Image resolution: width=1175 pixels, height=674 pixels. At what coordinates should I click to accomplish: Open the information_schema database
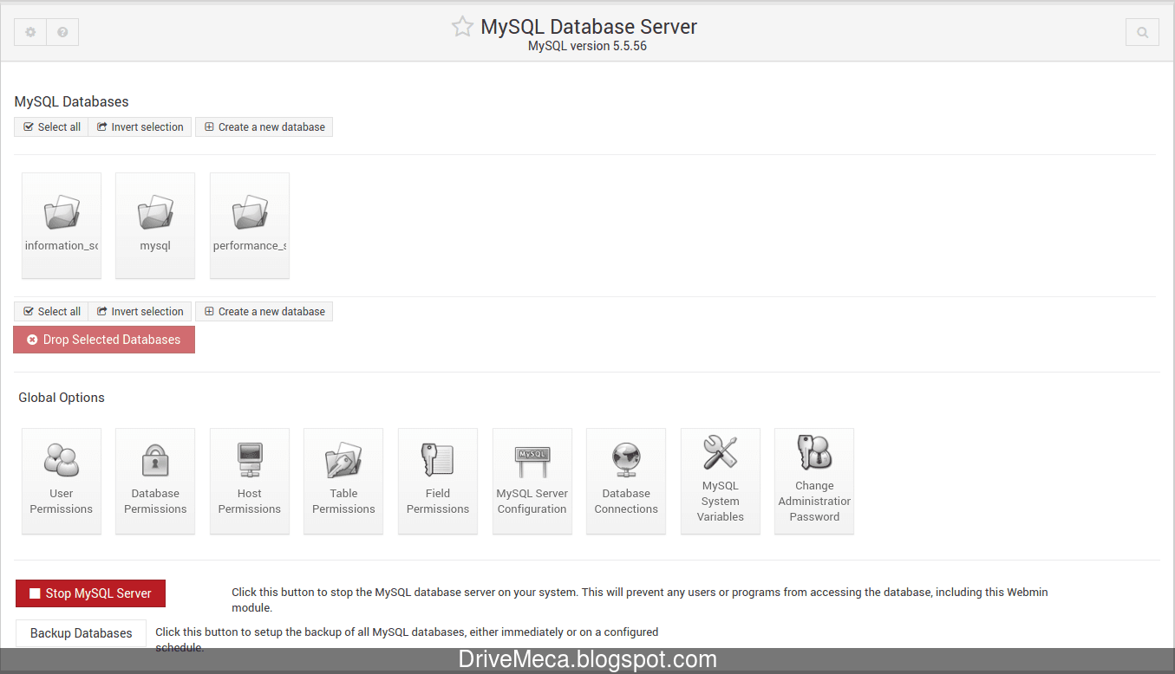coord(61,221)
